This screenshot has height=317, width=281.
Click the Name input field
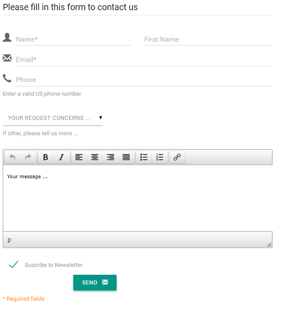tap(73, 40)
